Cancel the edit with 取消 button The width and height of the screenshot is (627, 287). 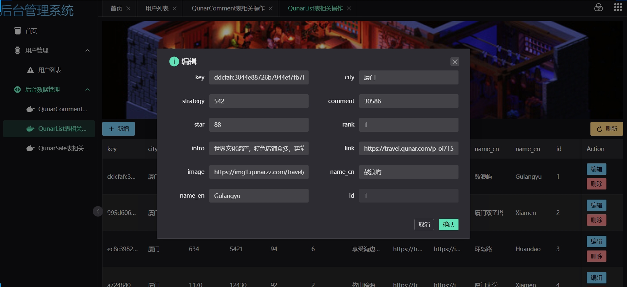coord(424,224)
